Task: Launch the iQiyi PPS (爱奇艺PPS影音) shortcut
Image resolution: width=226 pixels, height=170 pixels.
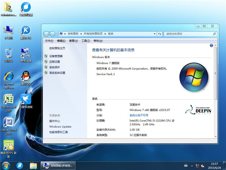Action: (x=8, y=149)
